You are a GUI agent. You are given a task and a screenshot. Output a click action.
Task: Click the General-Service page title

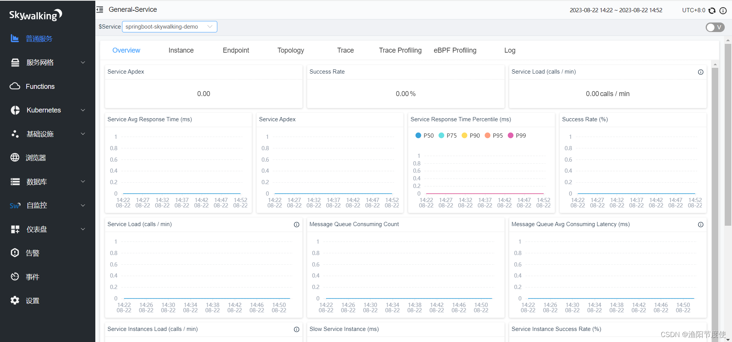[133, 10]
